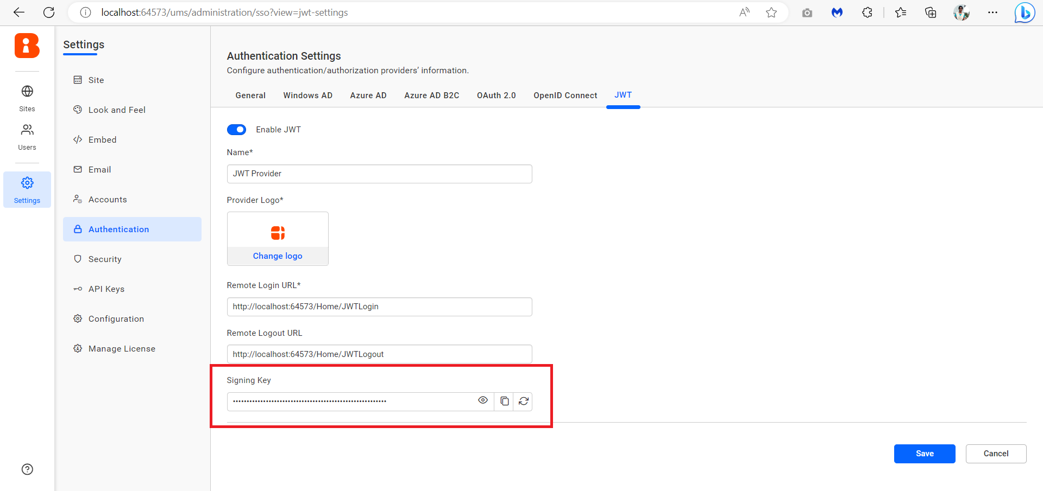Click the Change logo link

point(278,256)
